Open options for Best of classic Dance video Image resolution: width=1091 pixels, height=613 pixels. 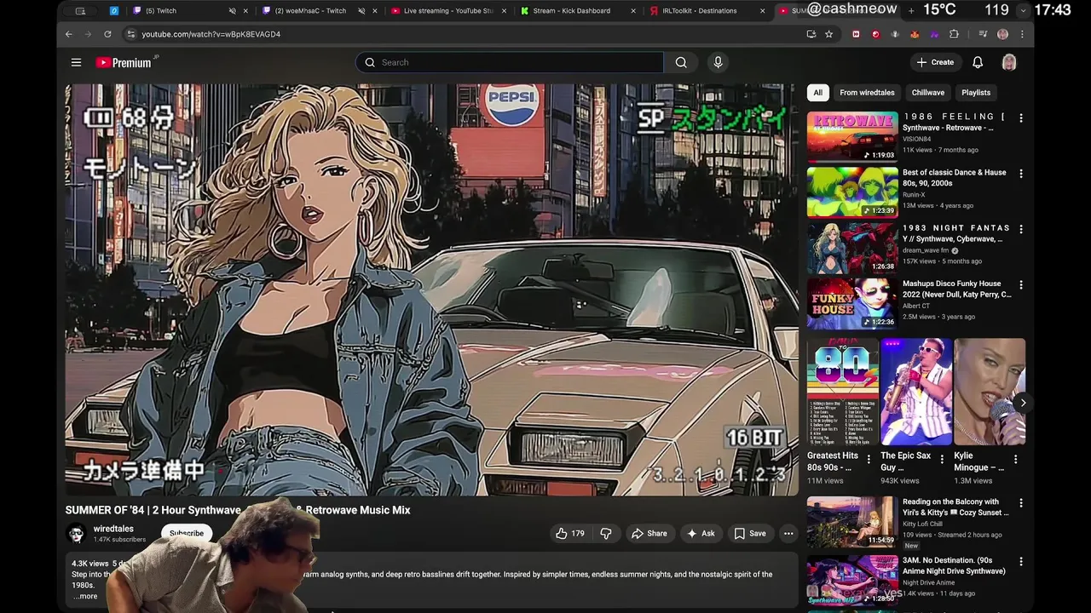click(1021, 174)
